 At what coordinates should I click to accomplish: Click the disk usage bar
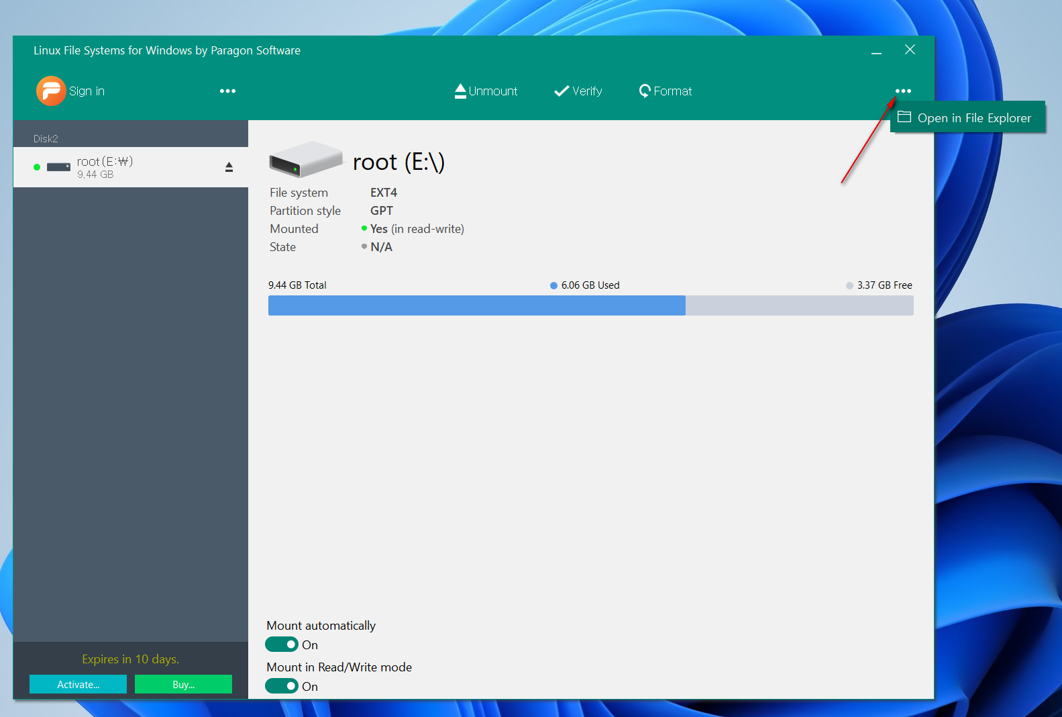pyautogui.click(x=591, y=305)
